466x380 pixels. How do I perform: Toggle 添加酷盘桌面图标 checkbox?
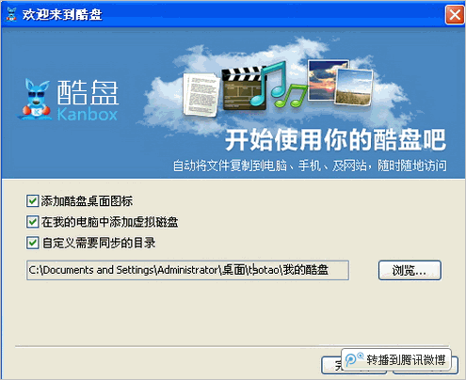tap(33, 200)
